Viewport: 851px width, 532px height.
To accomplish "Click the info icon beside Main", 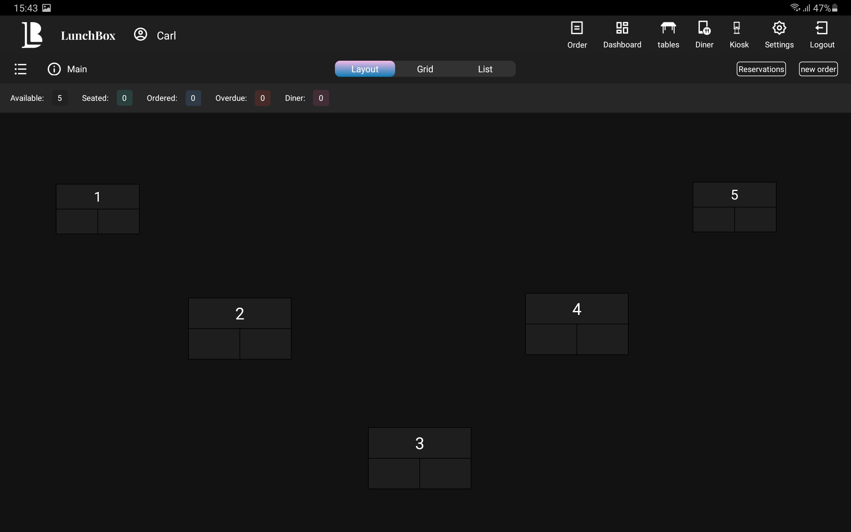I will 54,69.
